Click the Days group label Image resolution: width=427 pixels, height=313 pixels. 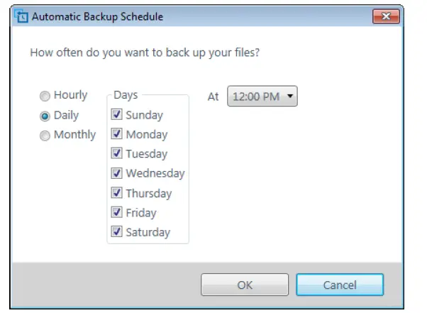tap(126, 95)
